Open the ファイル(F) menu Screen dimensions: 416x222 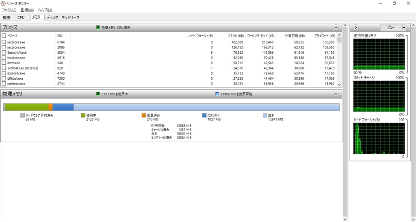pyautogui.click(x=9, y=10)
